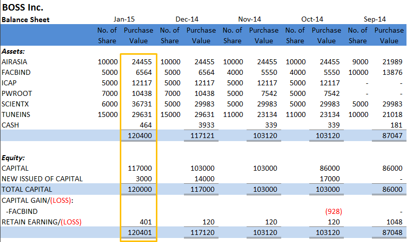
Task: Click the red (928) FACBIND loss value
Action: [x=333, y=211]
